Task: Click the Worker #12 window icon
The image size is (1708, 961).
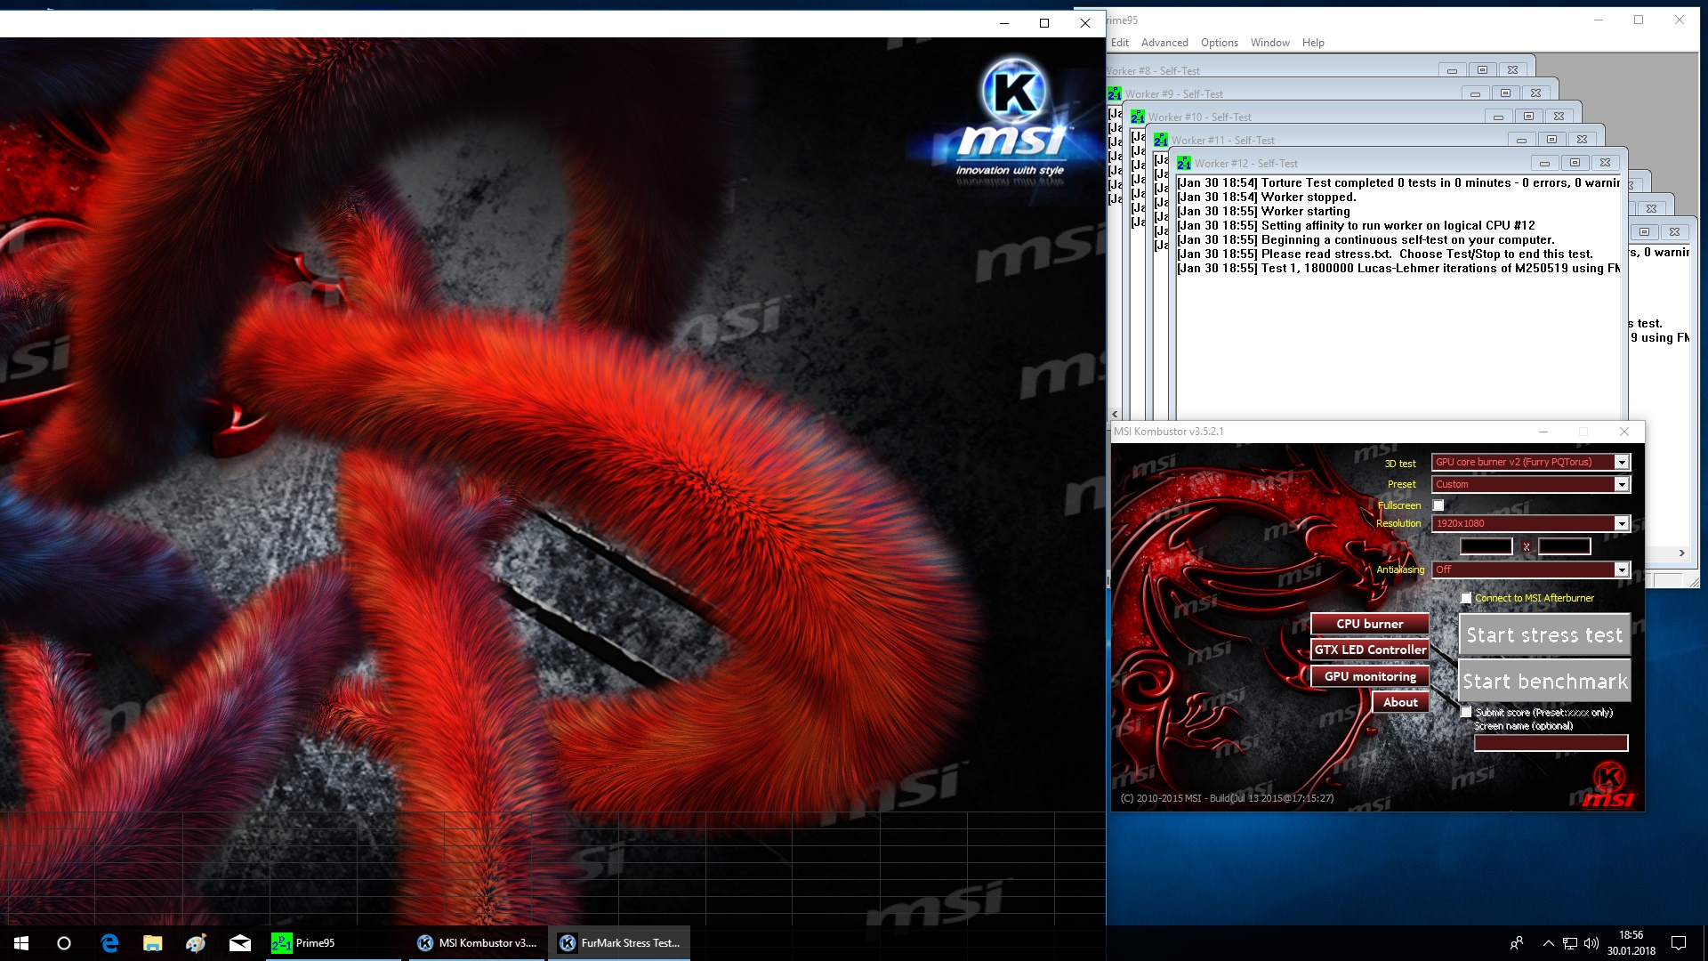Action: point(1183,164)
